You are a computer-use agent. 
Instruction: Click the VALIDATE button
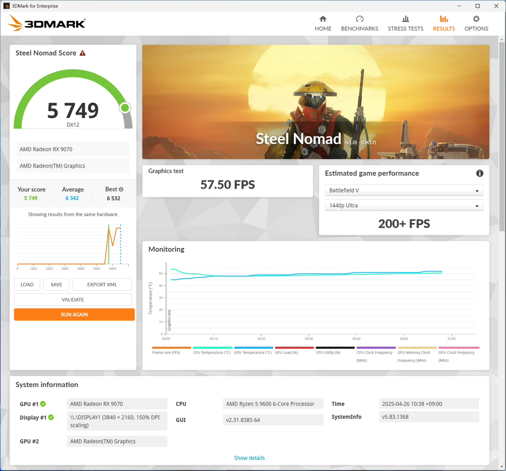tap(73, 300)
